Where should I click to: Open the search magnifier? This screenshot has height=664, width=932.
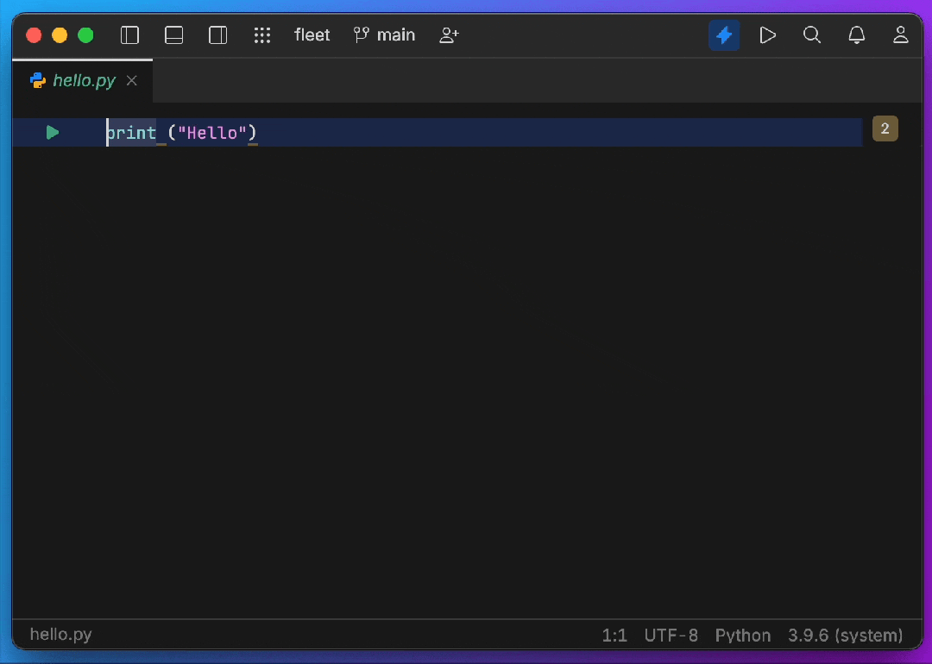tap(812, 35)
